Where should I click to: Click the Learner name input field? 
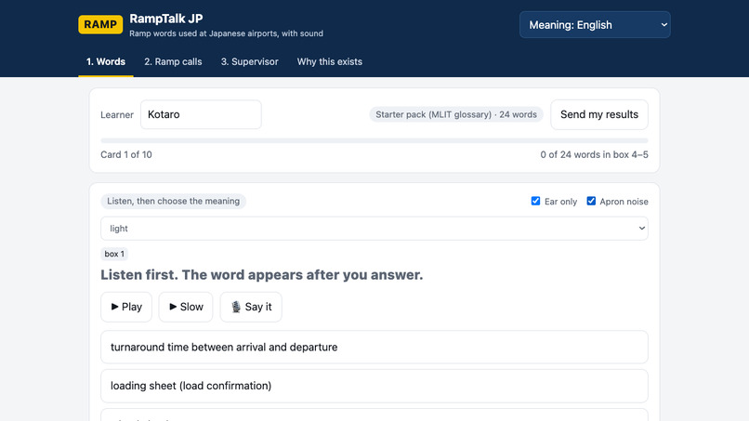coord(201,114)
